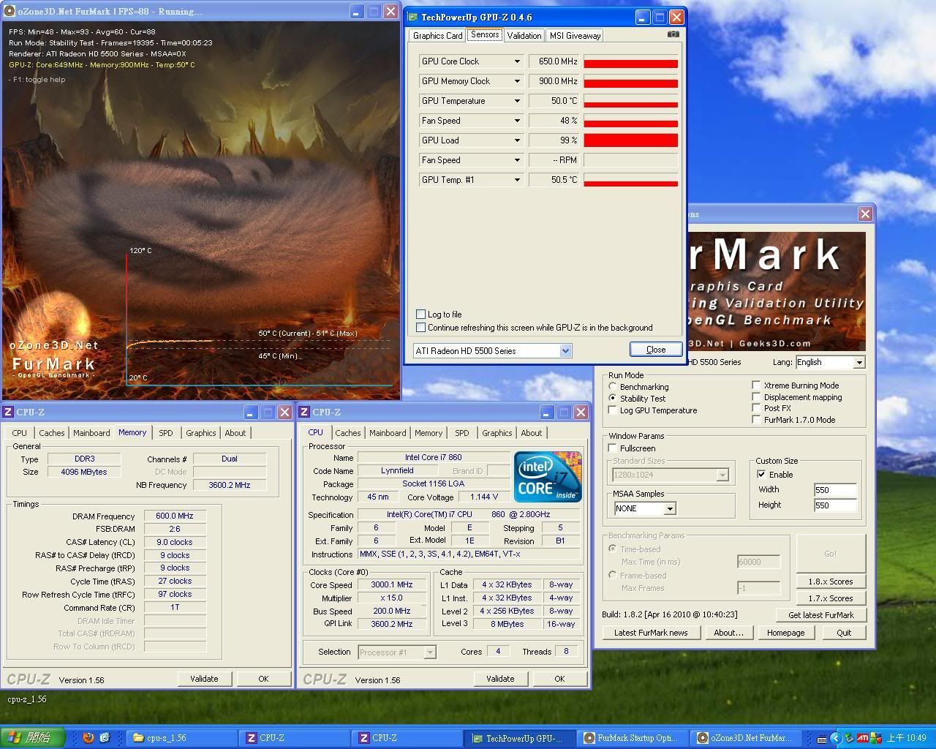
Task: Open the cpu-z_1.56 folder taskbar item
Action: (x=181, y=737)
